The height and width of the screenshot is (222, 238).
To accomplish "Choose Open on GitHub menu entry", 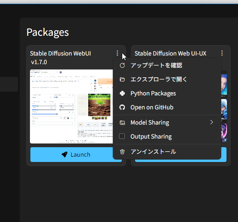I will click(167, 107).
